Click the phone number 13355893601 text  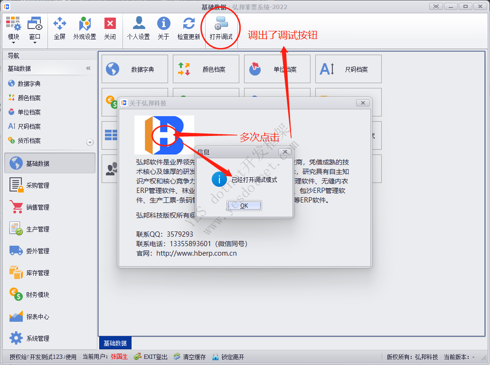point(190,244)
